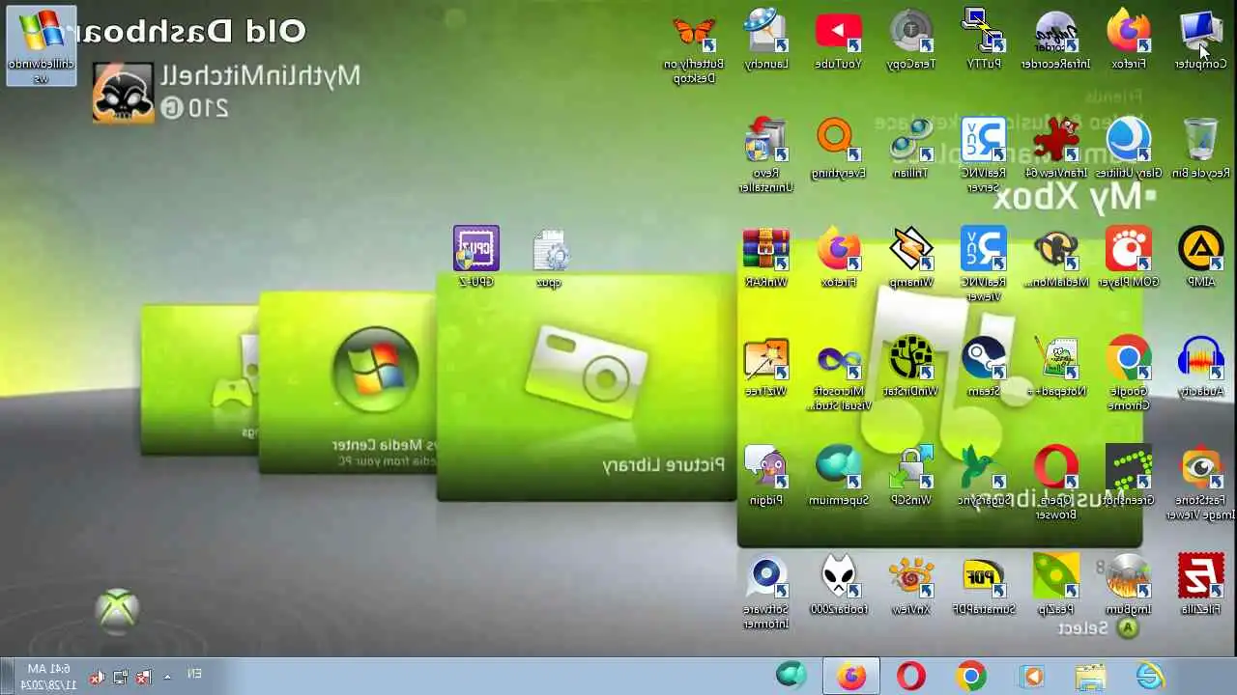Viewport: 1237px width, 695px height.
Task: Select the Google Chrome desktop icon
Action: tap(1128, 373)
